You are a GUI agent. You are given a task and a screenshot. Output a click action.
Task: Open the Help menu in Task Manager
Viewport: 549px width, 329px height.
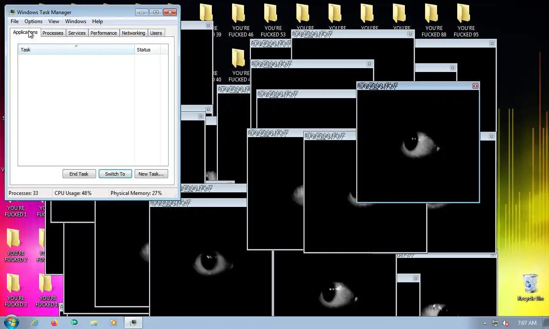pyautogui.click(x=97, y=21)
